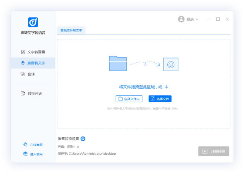The width and height of the screenshot is (245, 174).
Task: Click the save path C:\Users\Administrator\desktop
Action: click(x=92, y=154)
